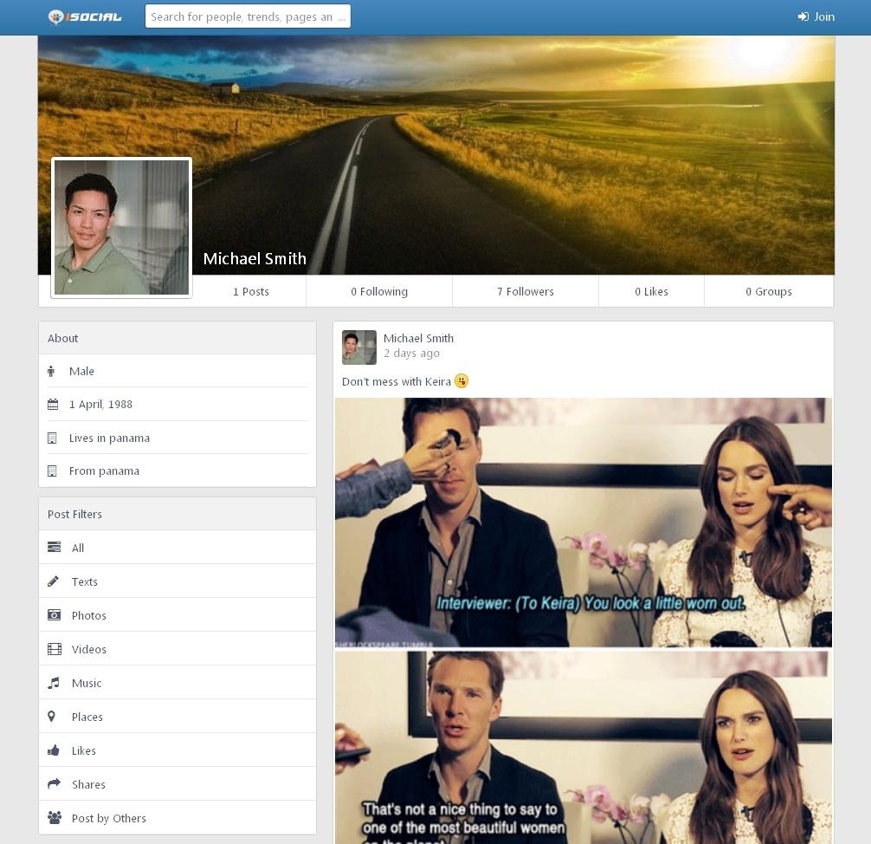Open the 1 Posts tab
This screenshot has width=871, height=844.
coord(251,291)
